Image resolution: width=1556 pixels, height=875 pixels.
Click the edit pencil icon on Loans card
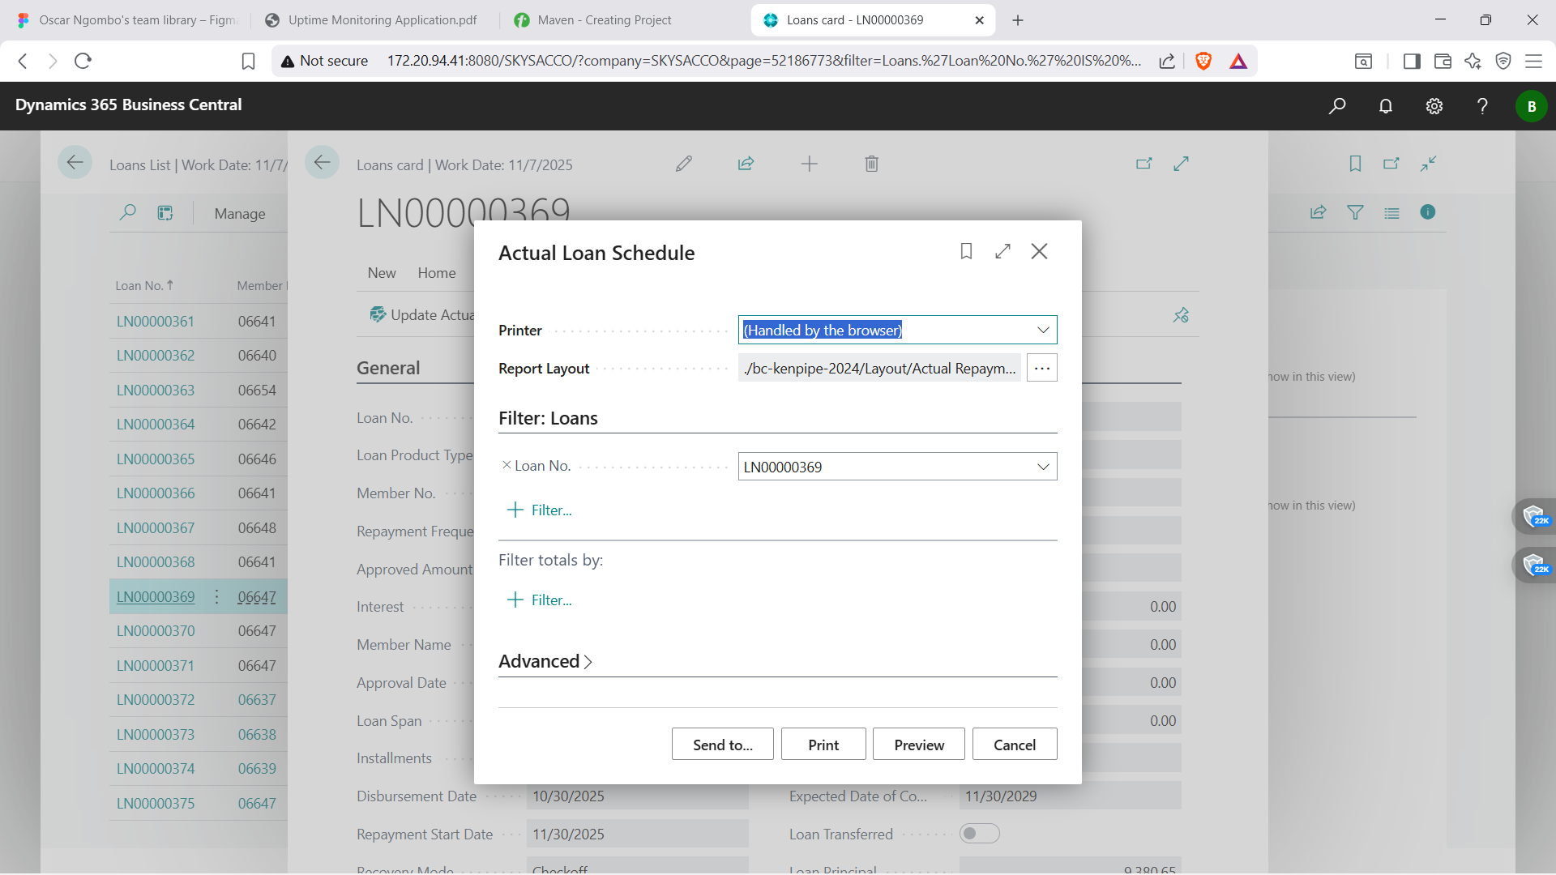[x=683, y=164]
